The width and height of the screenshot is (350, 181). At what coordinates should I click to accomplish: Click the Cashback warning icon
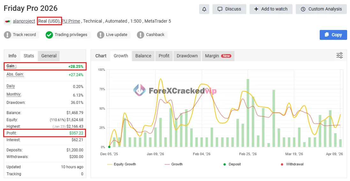click(140, 35)
